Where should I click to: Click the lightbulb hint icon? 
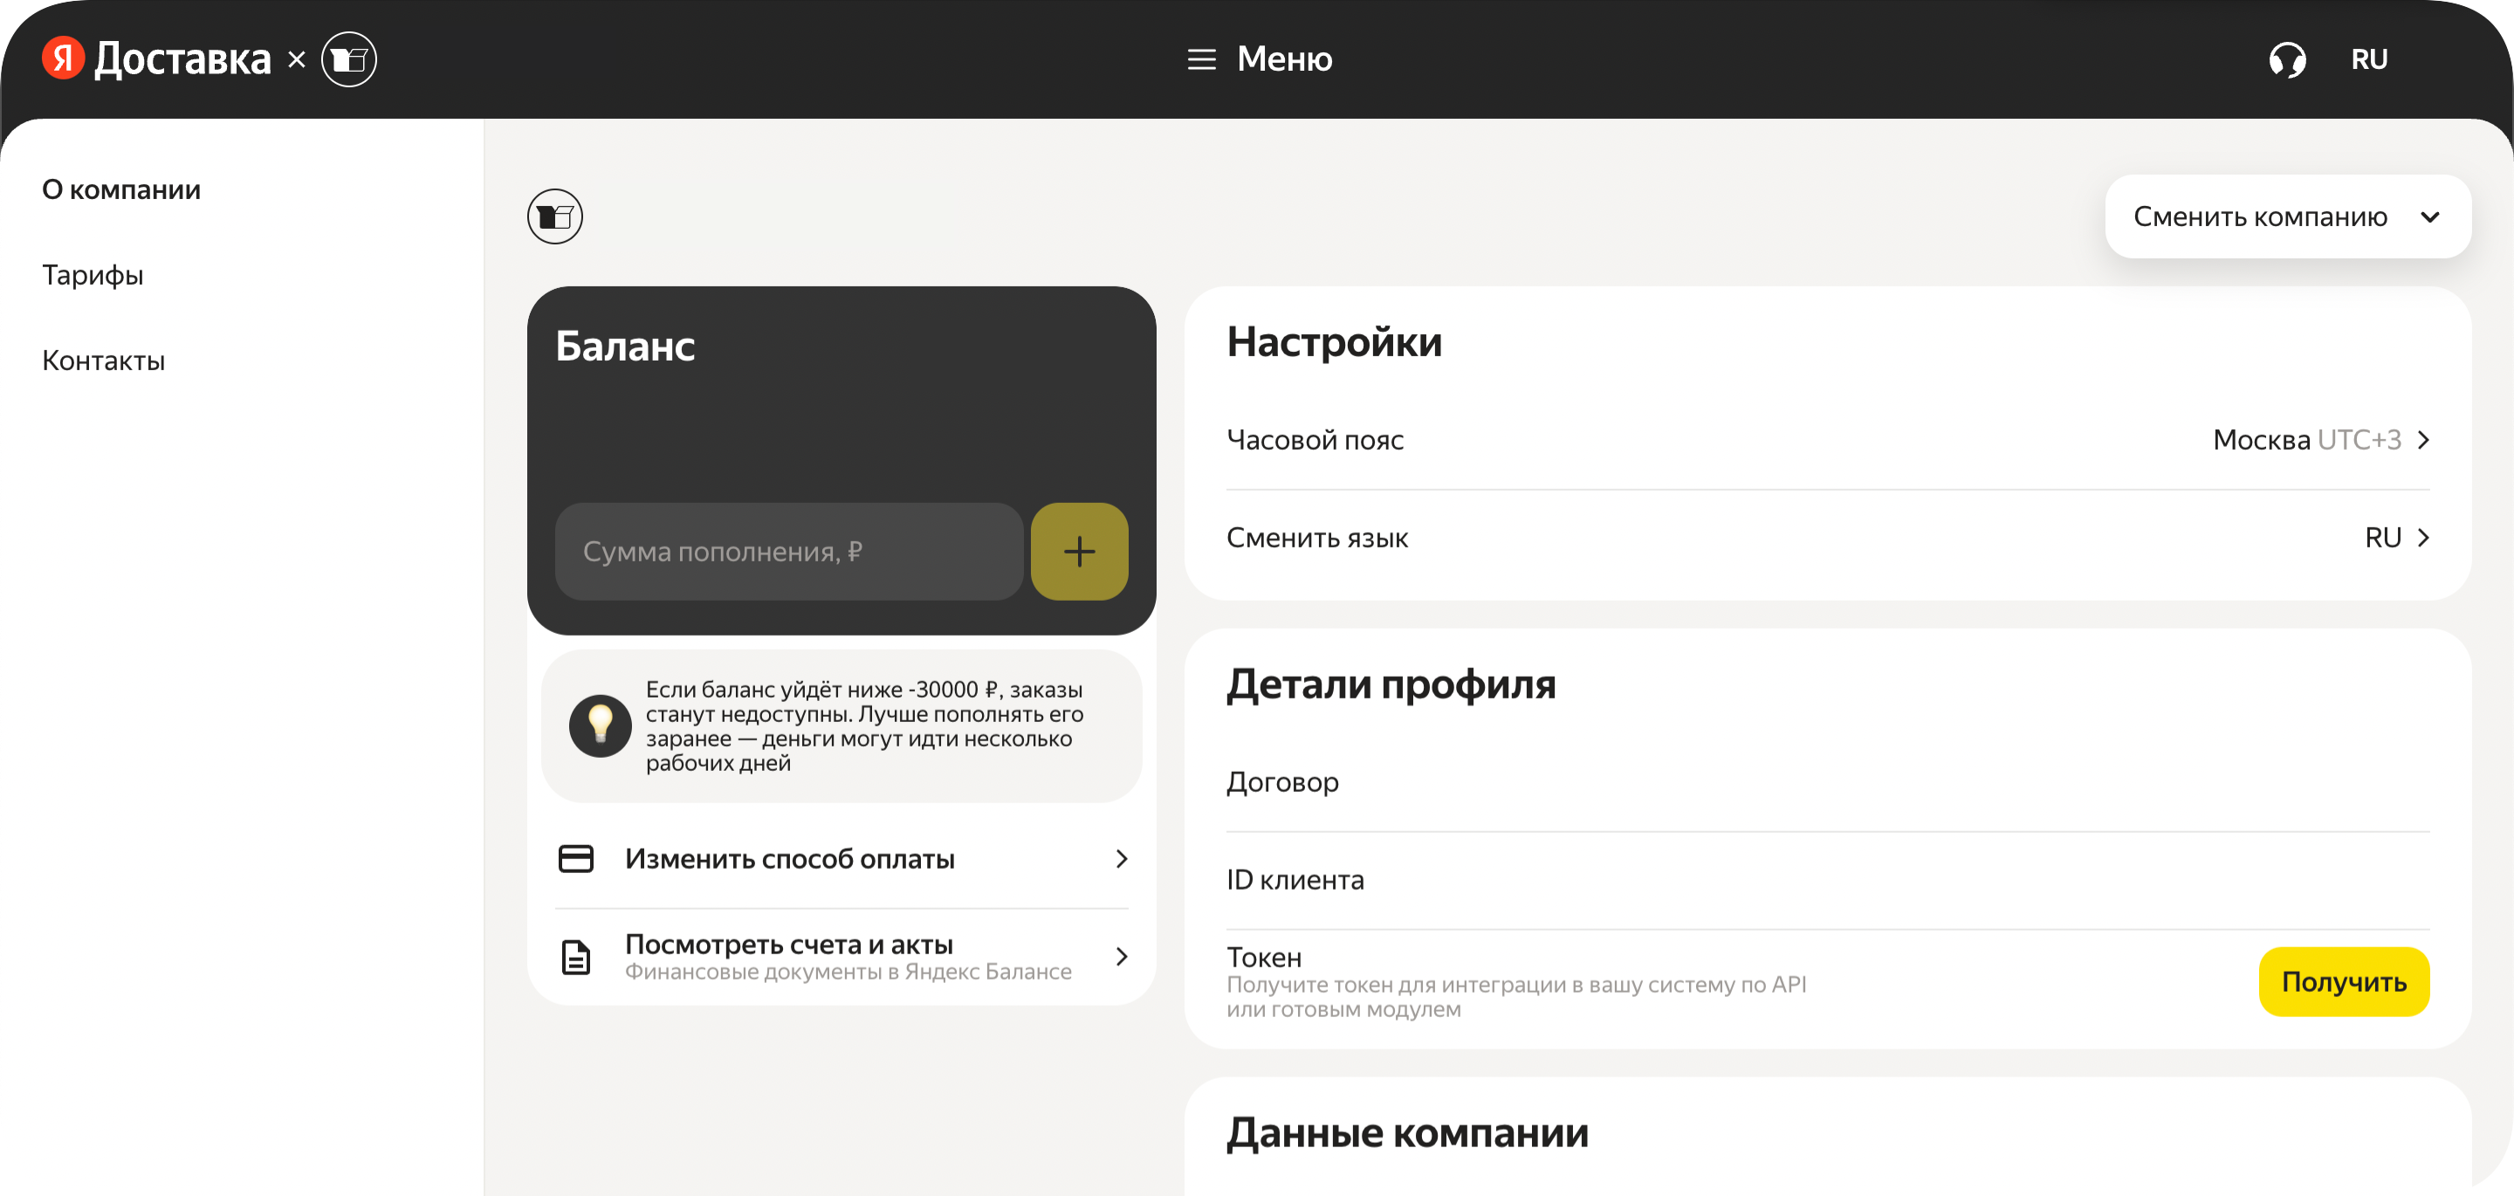click(601, 726)
